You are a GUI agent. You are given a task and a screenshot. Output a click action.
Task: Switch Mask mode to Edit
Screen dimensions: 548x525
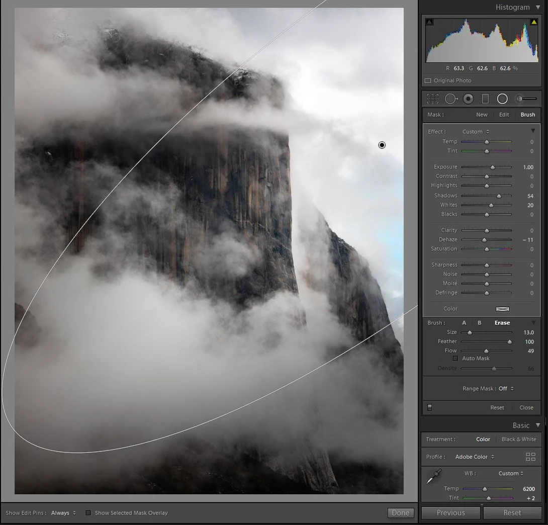click(504, 115)
